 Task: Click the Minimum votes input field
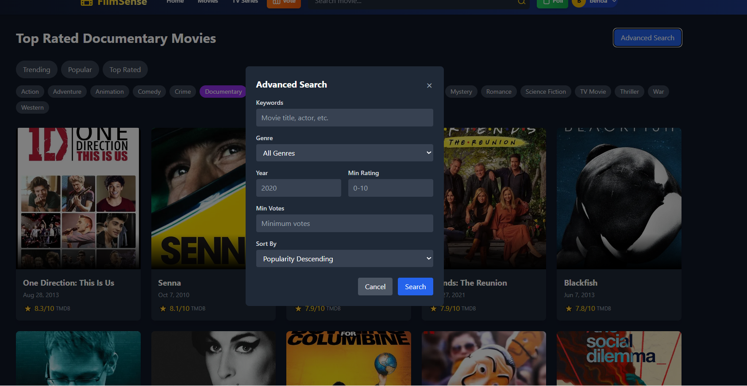pyautogui.click(x=344, y=223)
